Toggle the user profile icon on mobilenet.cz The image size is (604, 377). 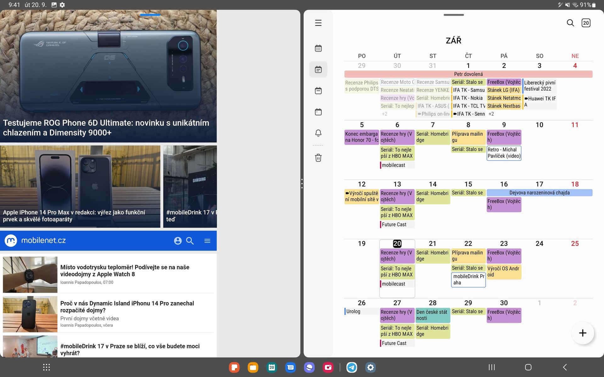tap(178, 241)
